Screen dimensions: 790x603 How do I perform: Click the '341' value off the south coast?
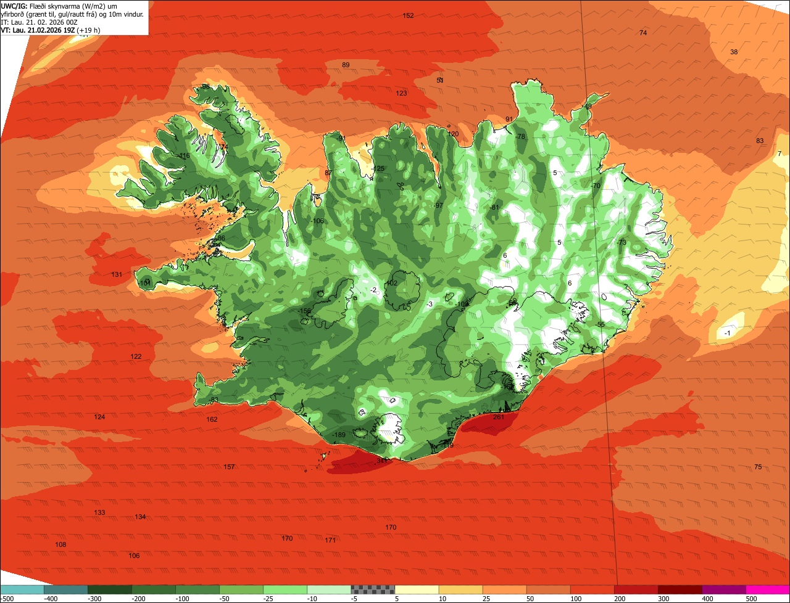382,461
